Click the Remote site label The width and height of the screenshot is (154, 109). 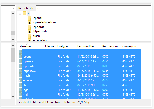tap(26, 8)
